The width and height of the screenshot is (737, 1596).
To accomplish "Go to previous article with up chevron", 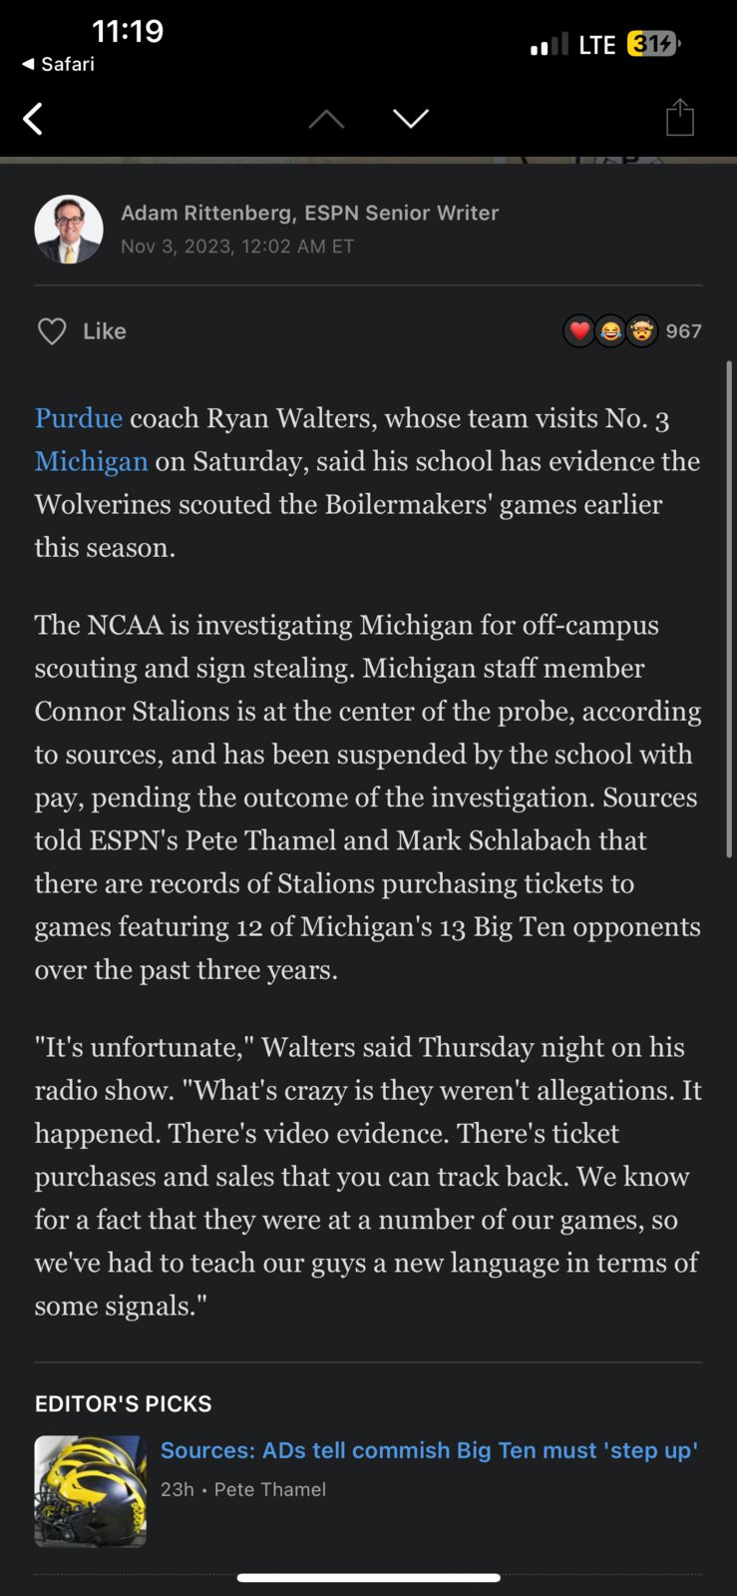I will pyautogui.click(x=326, y=119).
